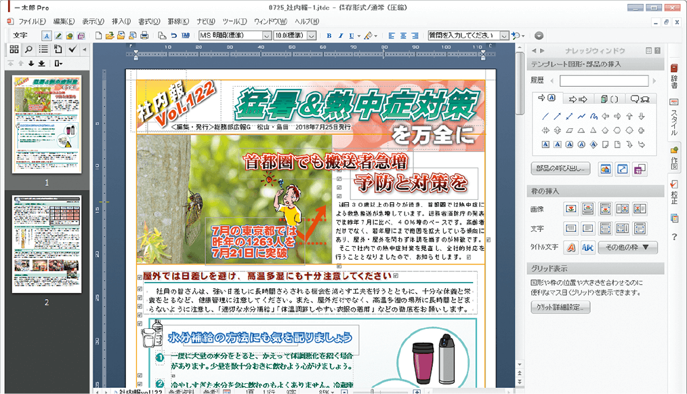
Task: Click the Print icon in toolbar
Action: 144,35
